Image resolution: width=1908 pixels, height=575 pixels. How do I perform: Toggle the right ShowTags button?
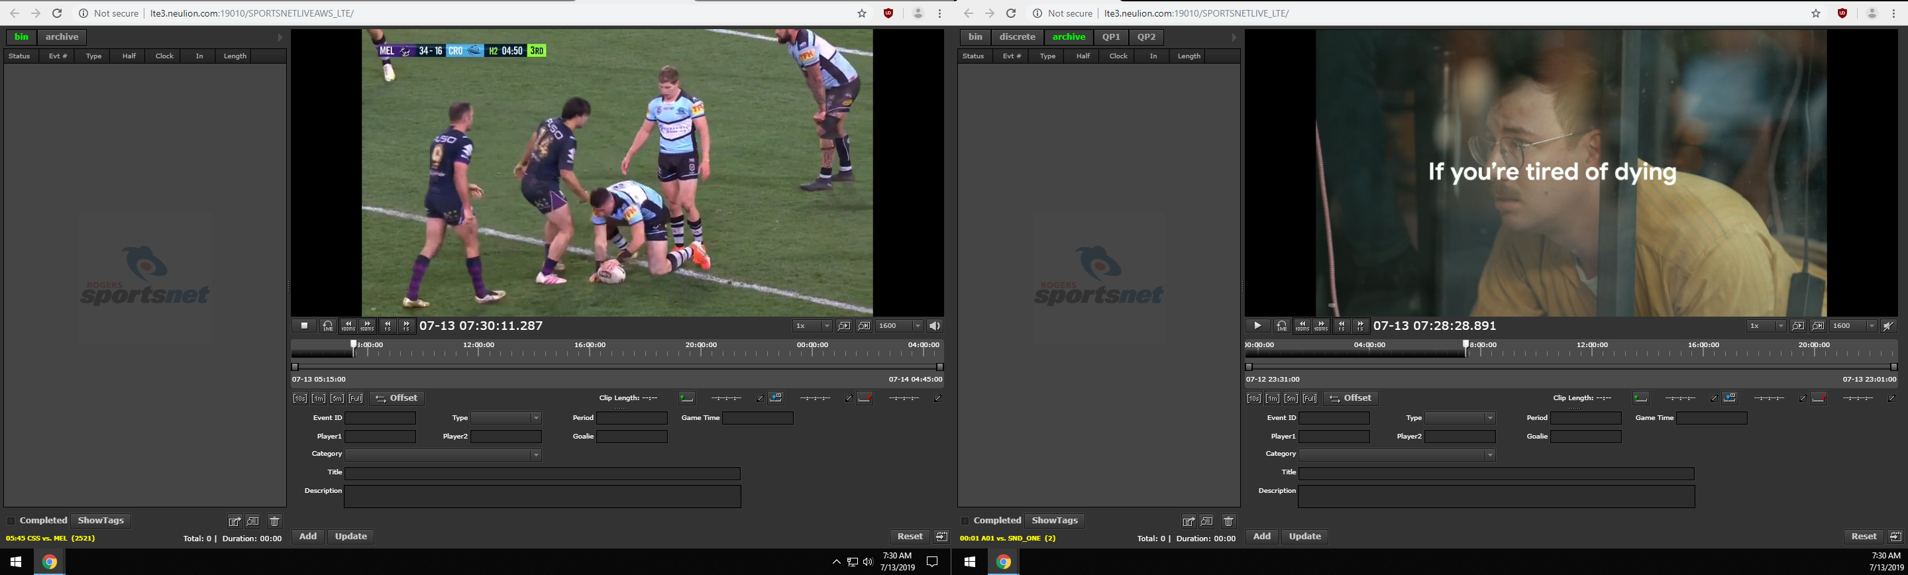click(1055, 521)
